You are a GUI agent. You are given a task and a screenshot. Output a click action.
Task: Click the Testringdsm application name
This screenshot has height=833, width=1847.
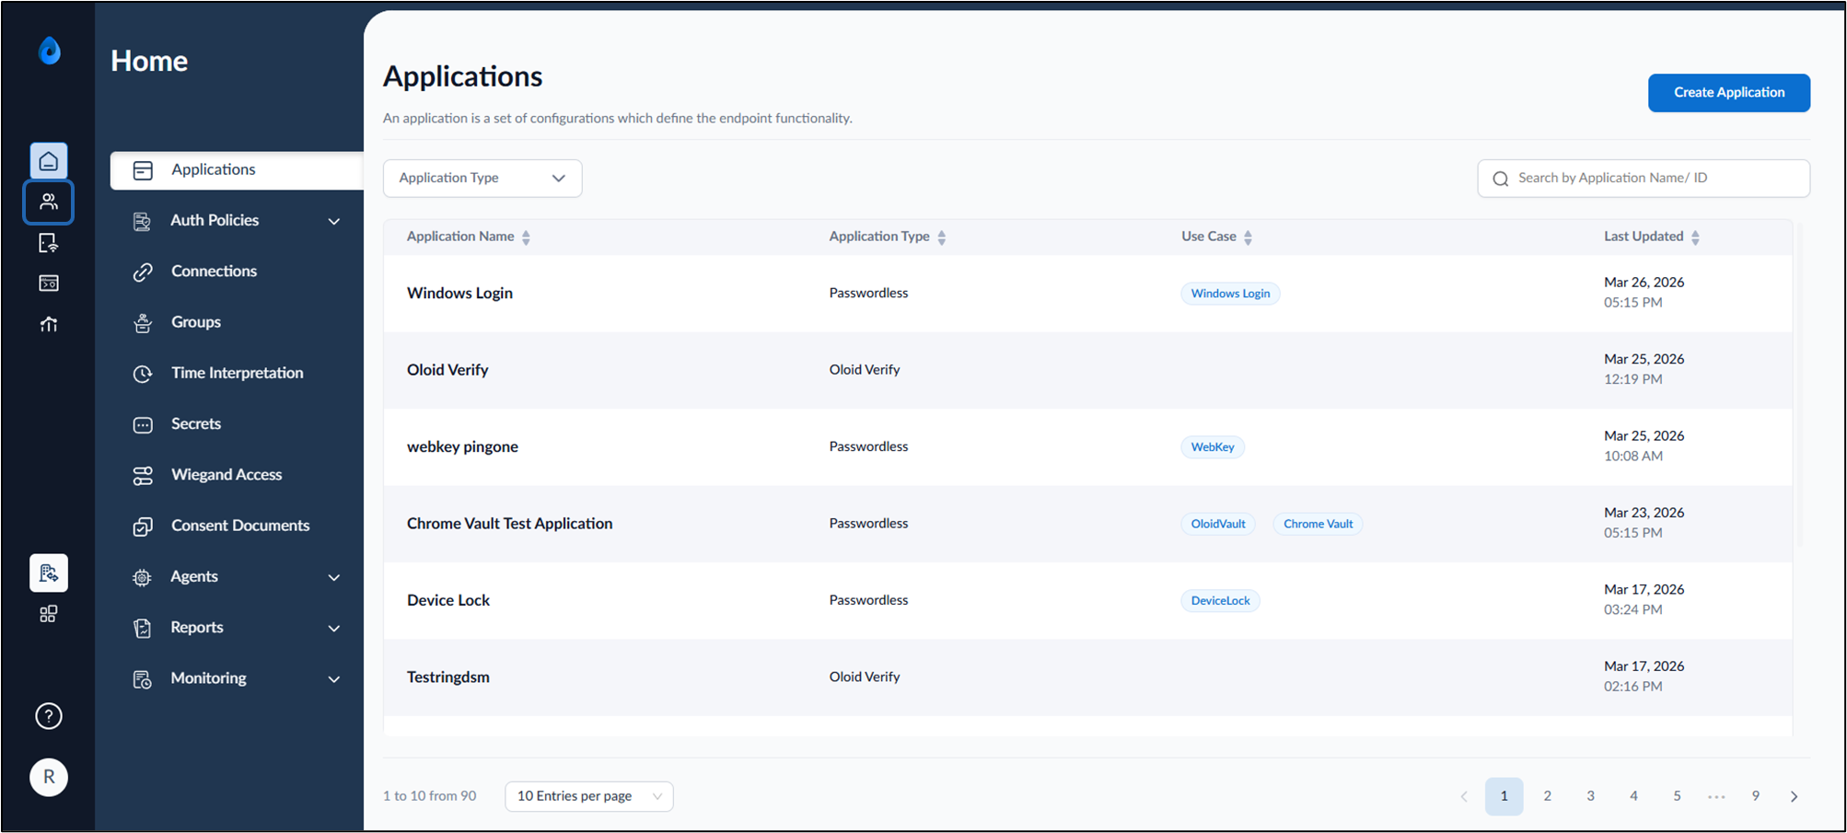coord(448,677)
